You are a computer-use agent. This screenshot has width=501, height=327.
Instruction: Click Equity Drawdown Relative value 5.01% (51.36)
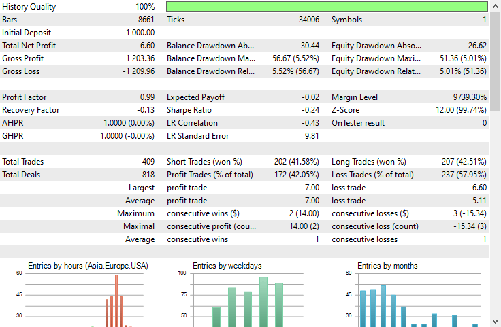coord(463,71)
